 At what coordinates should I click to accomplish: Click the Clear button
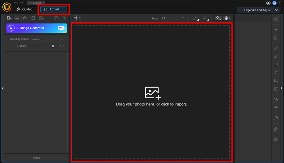pyautogui.click(x=37, y=158)
